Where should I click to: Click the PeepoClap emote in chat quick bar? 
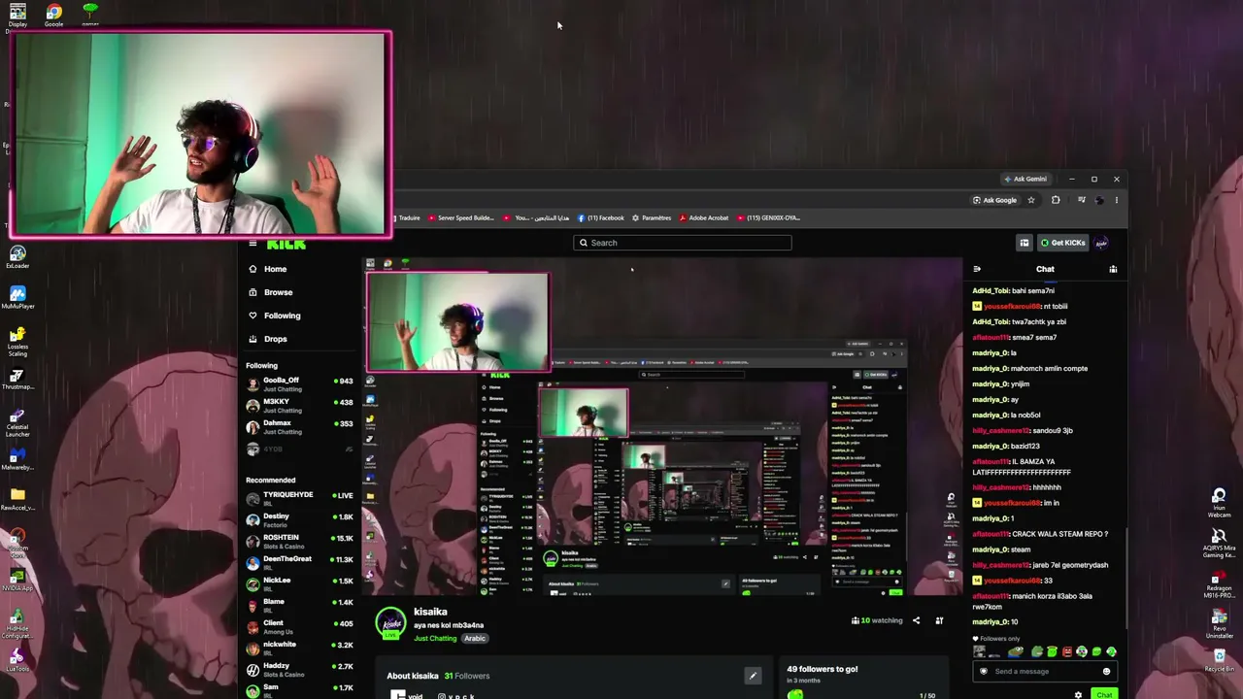[1037, 652]
